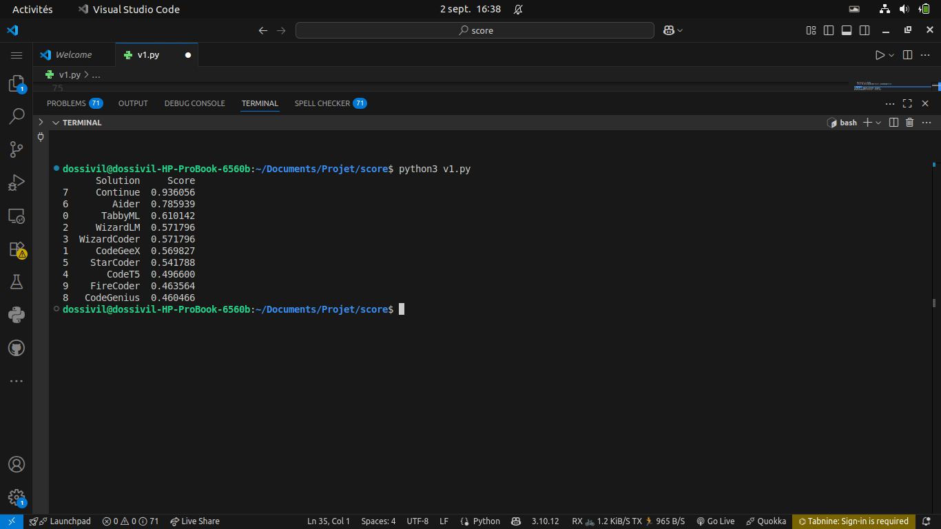Click the unsaved dot on the v1.py tab
The width and height of the screenshot is (941, 529).
(x=188, y=55)
